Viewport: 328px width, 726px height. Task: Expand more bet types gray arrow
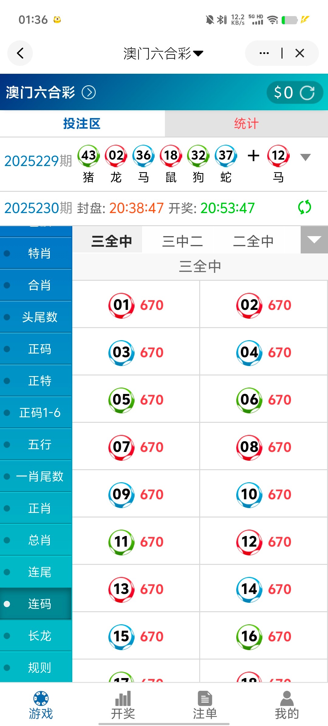[314, 240]
